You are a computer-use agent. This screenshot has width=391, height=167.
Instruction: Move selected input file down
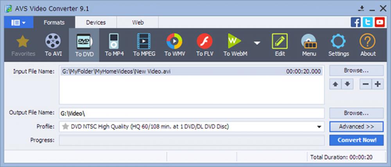pos(347,84)
